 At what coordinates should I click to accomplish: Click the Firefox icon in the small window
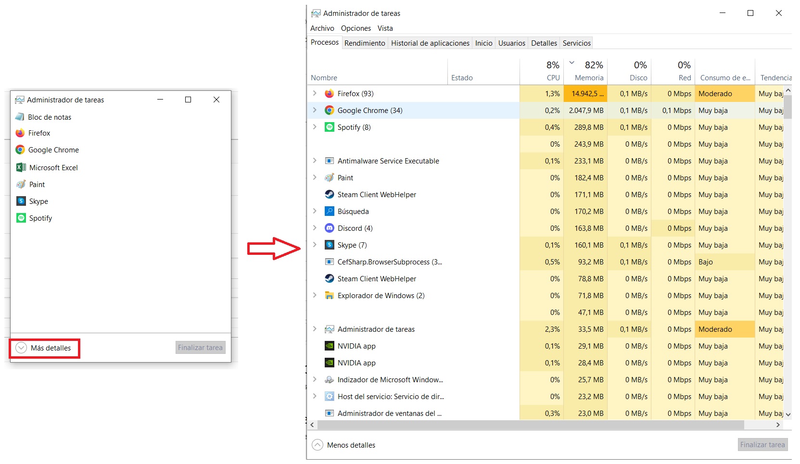click(20, 133)
